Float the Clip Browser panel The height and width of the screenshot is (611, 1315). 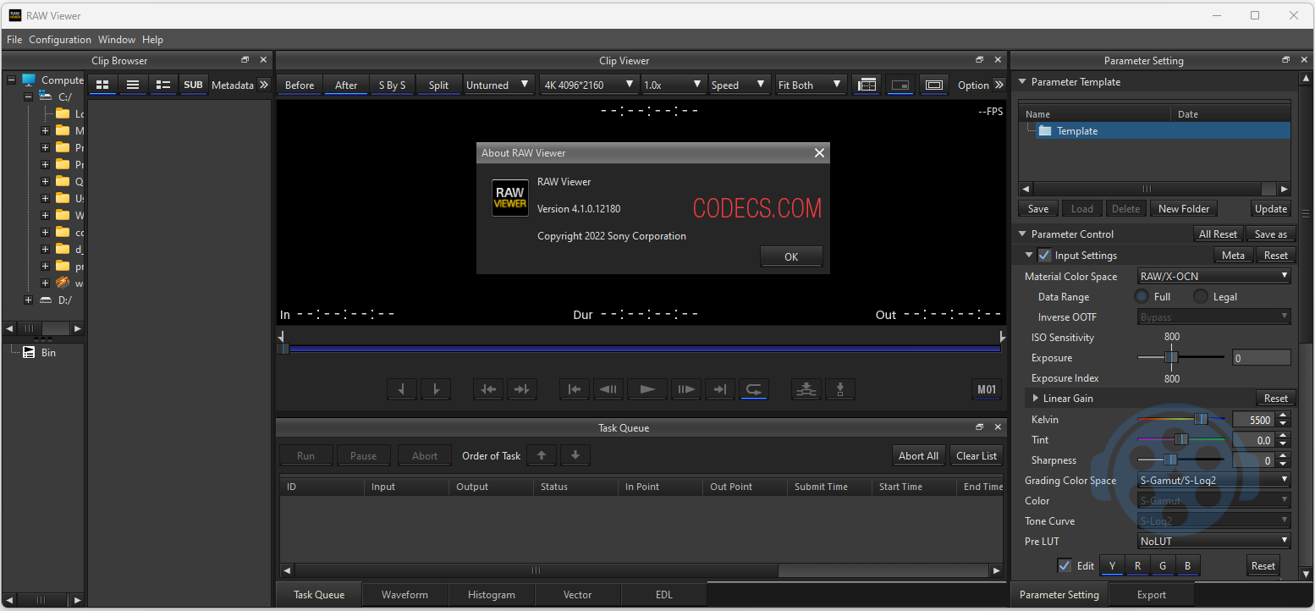coord(245,60)
